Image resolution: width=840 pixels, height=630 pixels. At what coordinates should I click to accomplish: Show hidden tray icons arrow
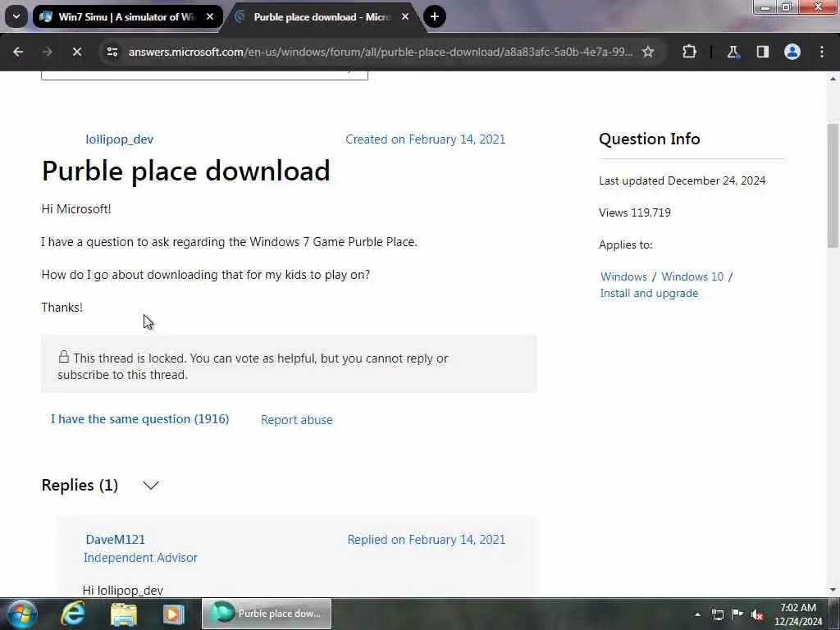pos(697,614)
